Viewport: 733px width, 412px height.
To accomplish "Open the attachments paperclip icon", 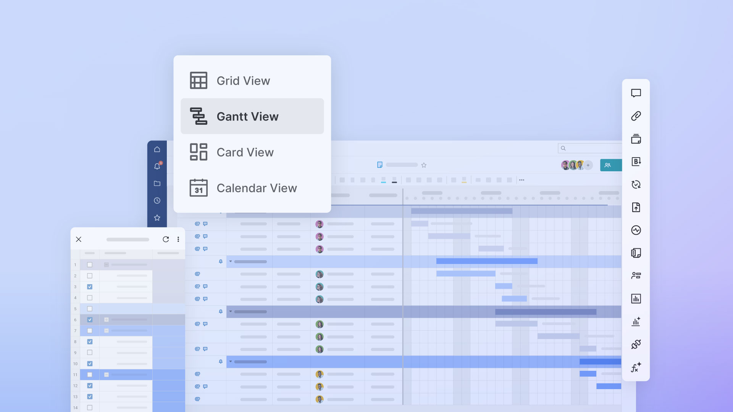I will [x=636, y=116].
